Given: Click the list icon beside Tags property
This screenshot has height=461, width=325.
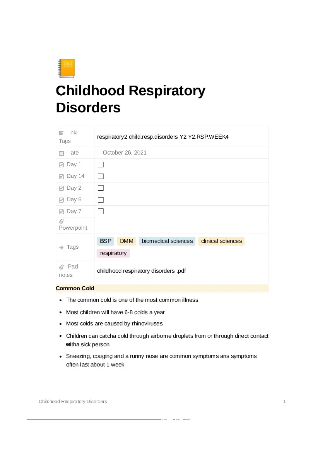Looking at the screenshot, I should coord(62,247).
